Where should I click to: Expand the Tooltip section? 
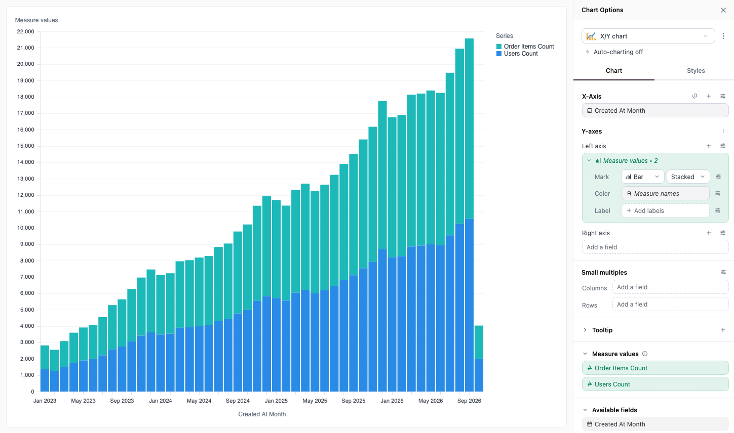coord(585,330)
